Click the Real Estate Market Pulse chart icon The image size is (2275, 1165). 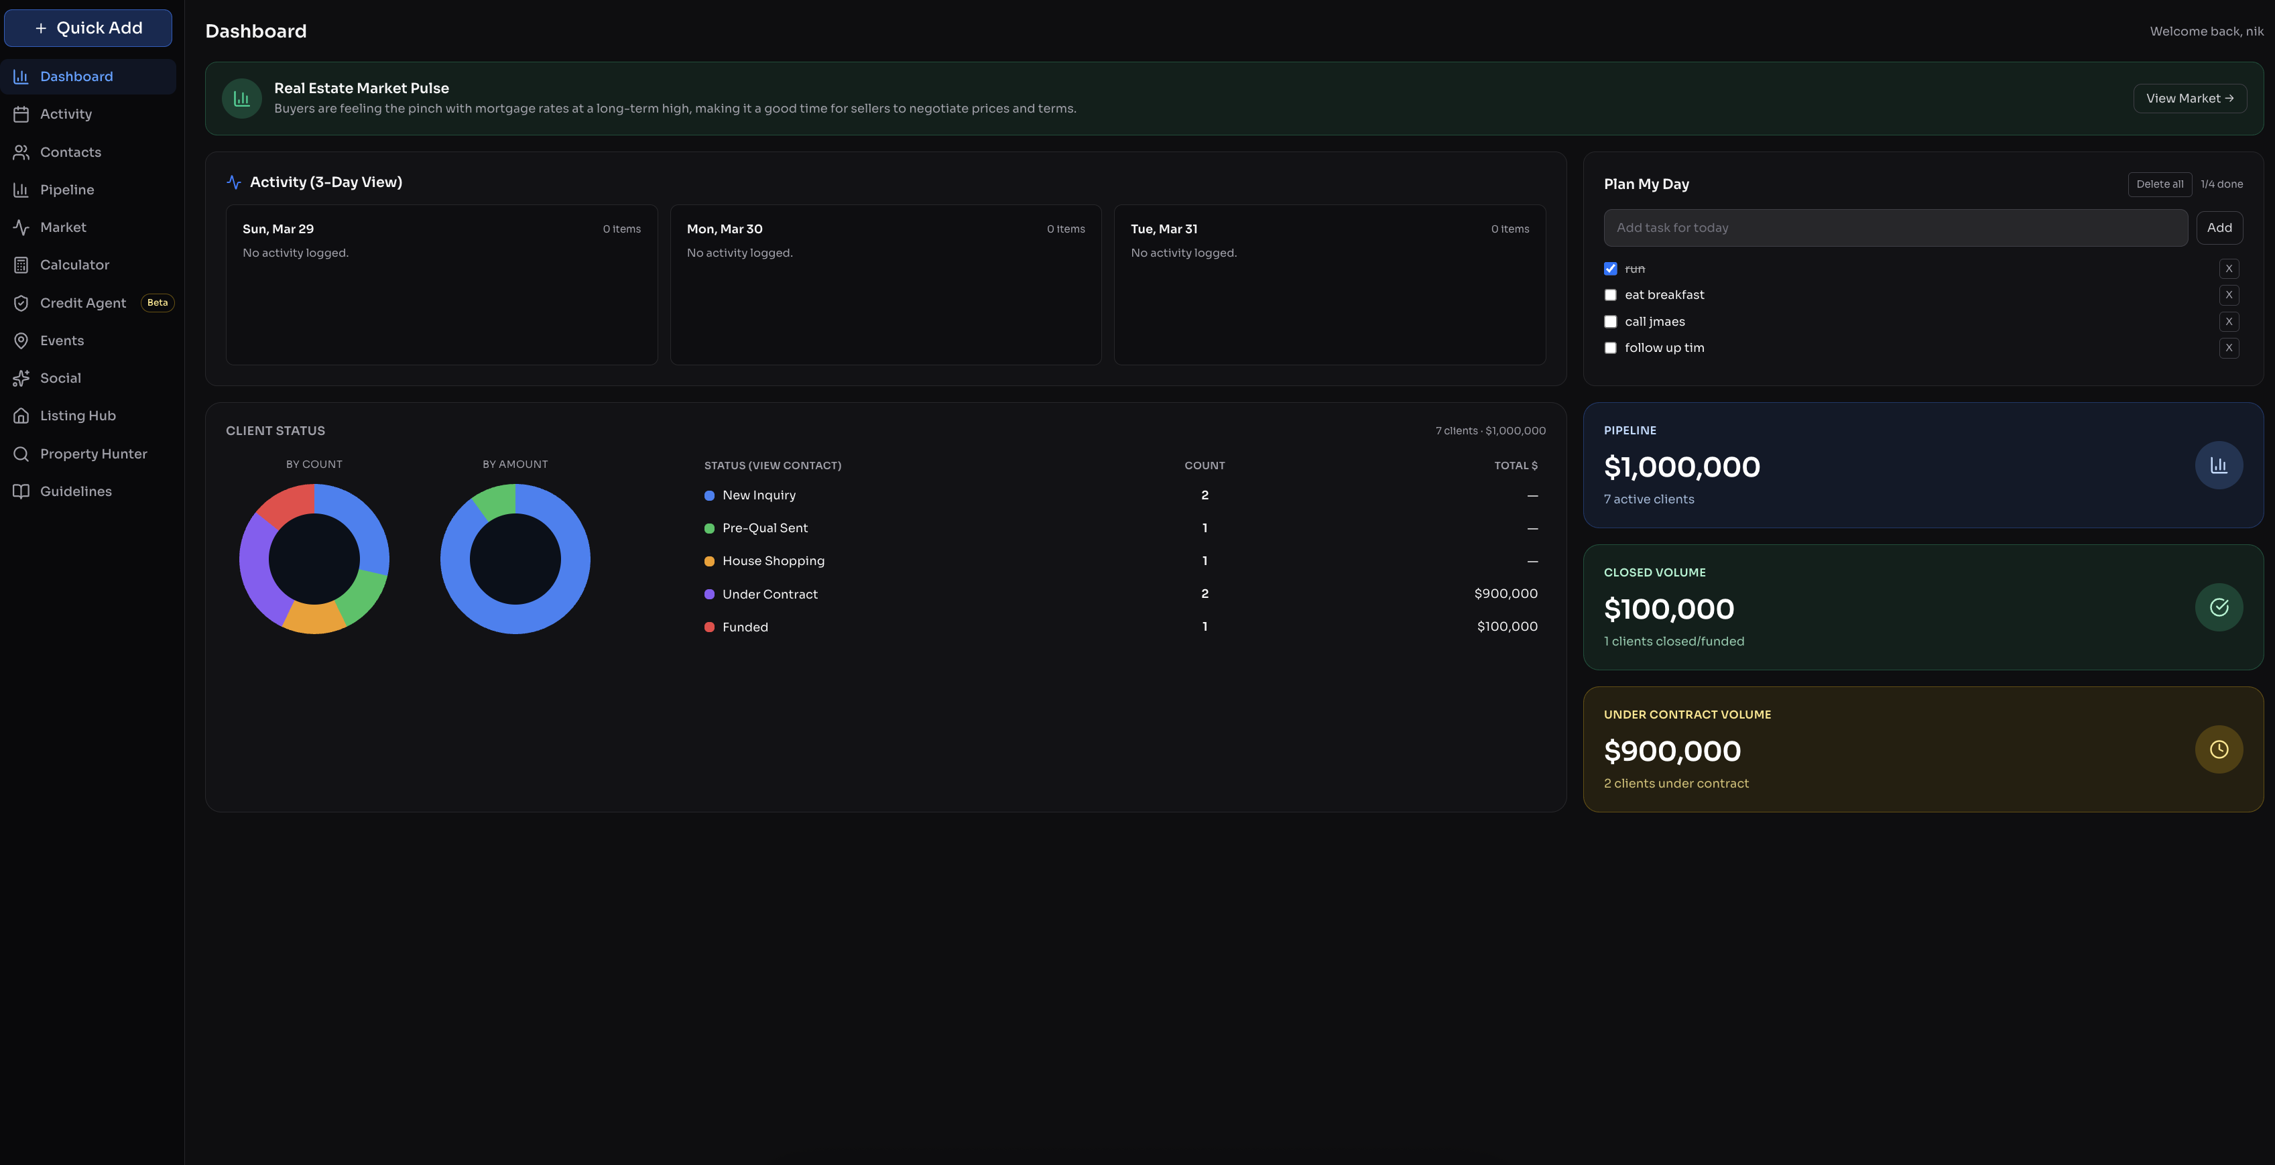click(x=241, y=98)
